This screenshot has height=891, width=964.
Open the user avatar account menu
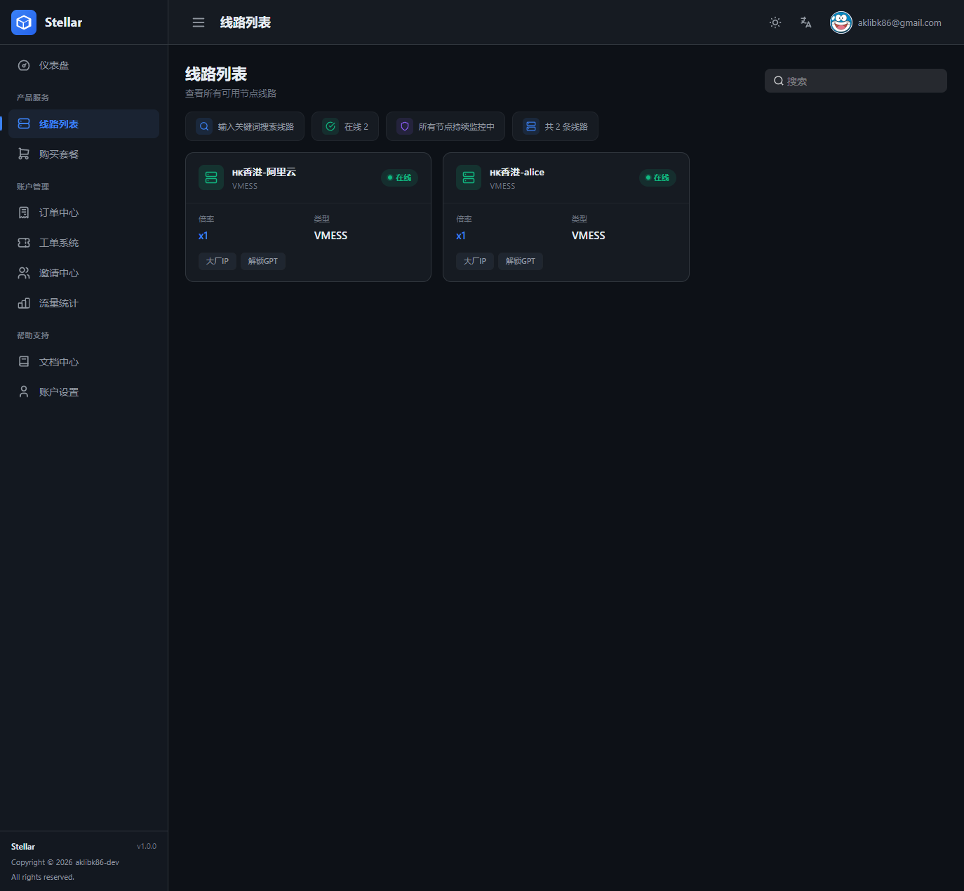841,22
